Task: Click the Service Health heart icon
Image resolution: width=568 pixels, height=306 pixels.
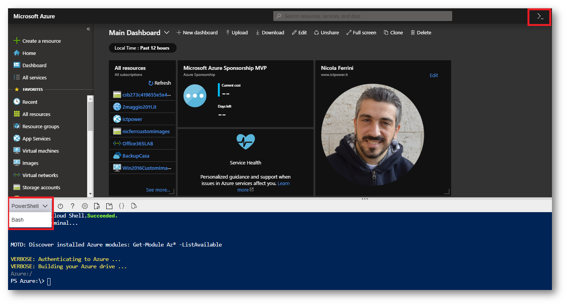Action: (245, 142)
